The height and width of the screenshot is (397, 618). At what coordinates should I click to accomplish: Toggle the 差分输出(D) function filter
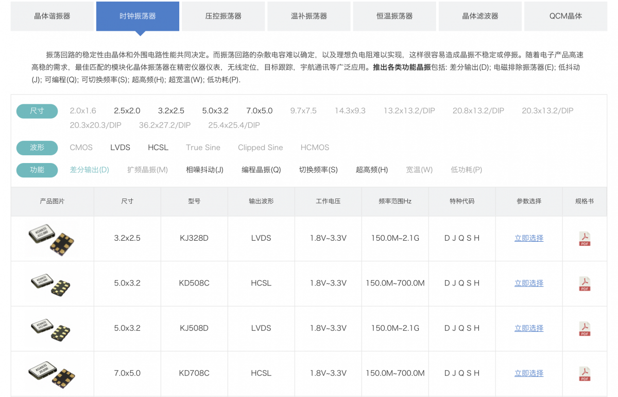click(x=89, y=170)
